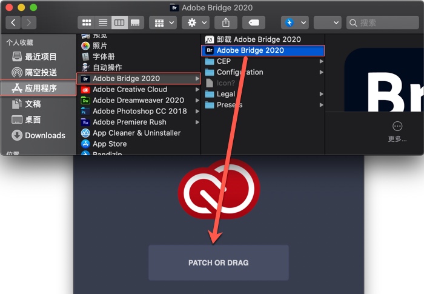Image resolution: width=424 pixels, height=294 pixels.
Task: Select 隔空投送 in the sidebar
Action: click(x=38, y=72)
